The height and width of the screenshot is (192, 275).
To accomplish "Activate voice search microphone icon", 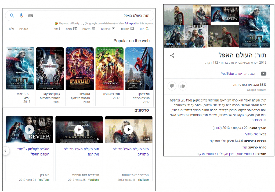I will click(21, 16).
